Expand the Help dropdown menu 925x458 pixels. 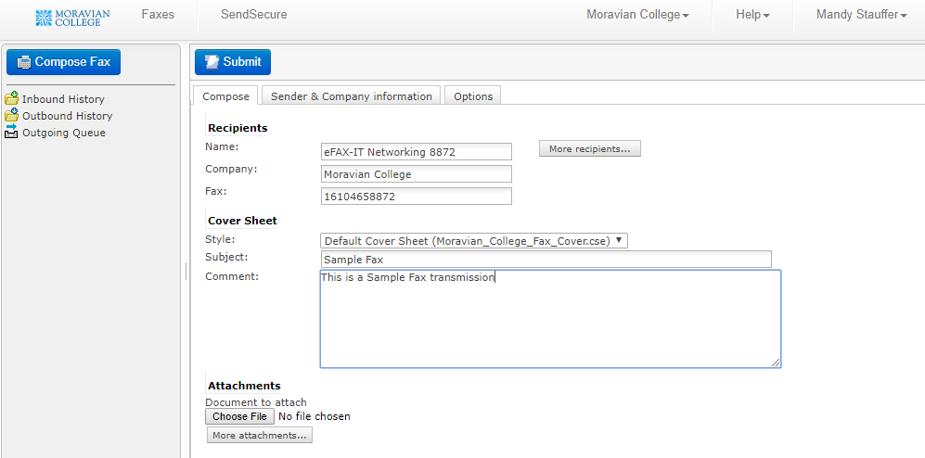(752, 15)
